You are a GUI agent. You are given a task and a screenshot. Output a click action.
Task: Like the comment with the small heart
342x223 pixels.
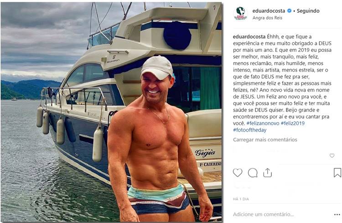pos(332,156)
